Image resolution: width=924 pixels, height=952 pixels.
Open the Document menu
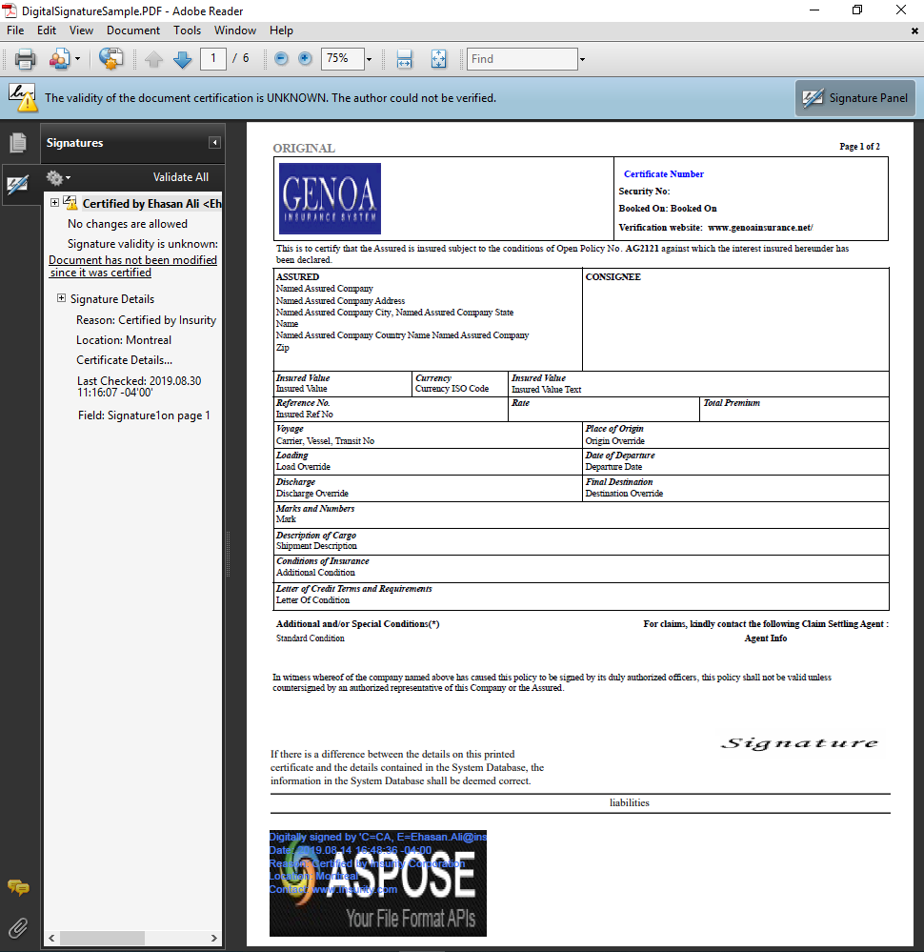[x=133, y=30]
